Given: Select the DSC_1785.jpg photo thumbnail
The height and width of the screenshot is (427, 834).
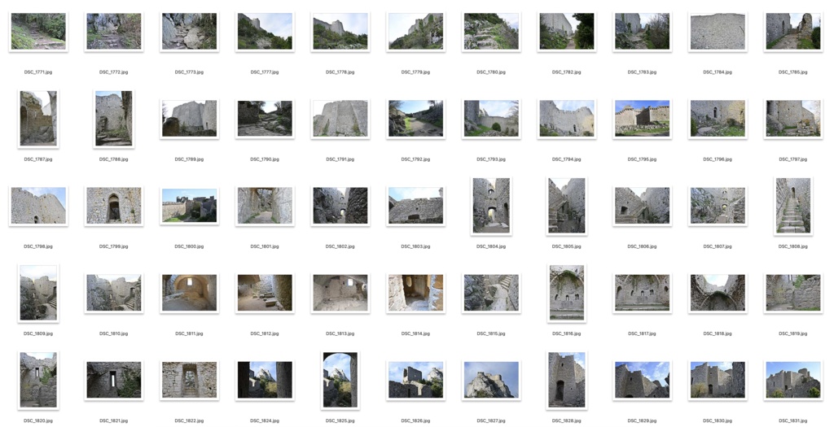Looking at the screenshot, I should tap(793, 32).
